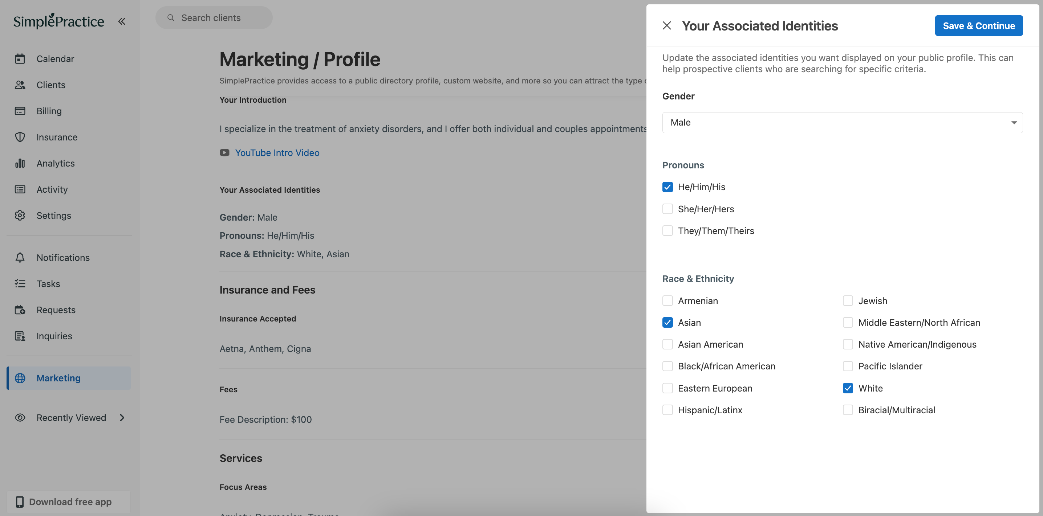Click the Inquiries icon in the sidebar
Screen dimensions: 1043x516
tap(20, 336)
